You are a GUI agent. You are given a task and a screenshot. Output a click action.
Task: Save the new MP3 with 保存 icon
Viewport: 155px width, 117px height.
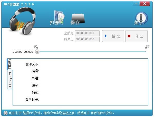click(78, 19)
